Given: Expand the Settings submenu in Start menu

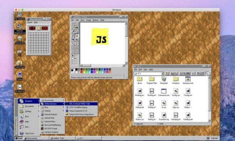Looking at the screenshot, I should coord(29,111).
